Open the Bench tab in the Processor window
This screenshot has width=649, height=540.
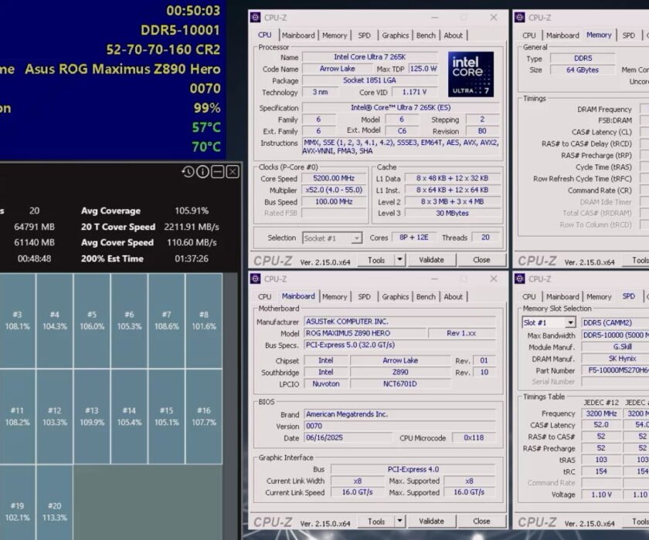point(426,35)
